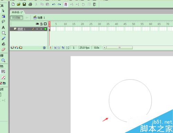The image size is (173, 133).
Task: Click the Cut scissors icon
Action: (x=36, y=4)
